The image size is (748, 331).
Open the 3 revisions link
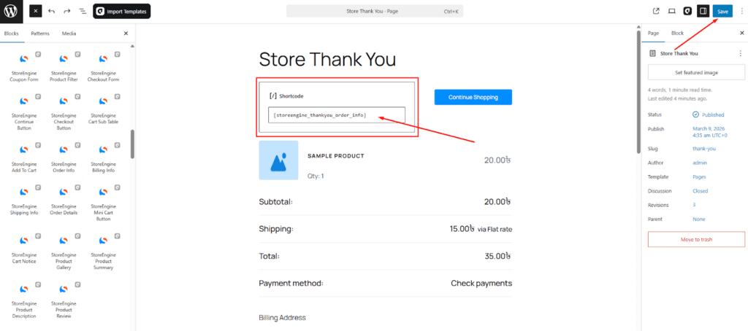click(694, 205)
